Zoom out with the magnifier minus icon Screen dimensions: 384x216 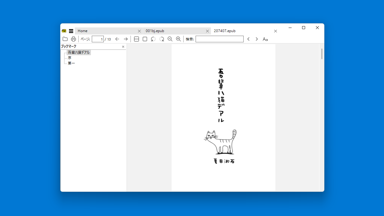click(x=170, y=39)
